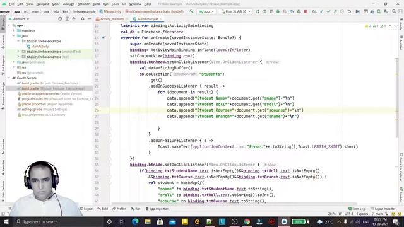The image size is (404, 227).
Task: Open the SDK Manager icon
Action: [x=386, y=11]
